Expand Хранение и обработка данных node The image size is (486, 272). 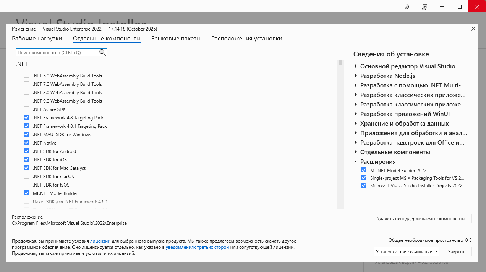[356, 124]
